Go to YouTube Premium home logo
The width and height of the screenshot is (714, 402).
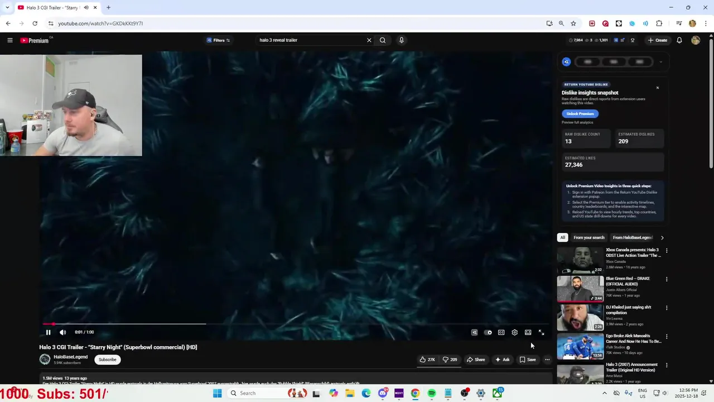coord(36,40)
